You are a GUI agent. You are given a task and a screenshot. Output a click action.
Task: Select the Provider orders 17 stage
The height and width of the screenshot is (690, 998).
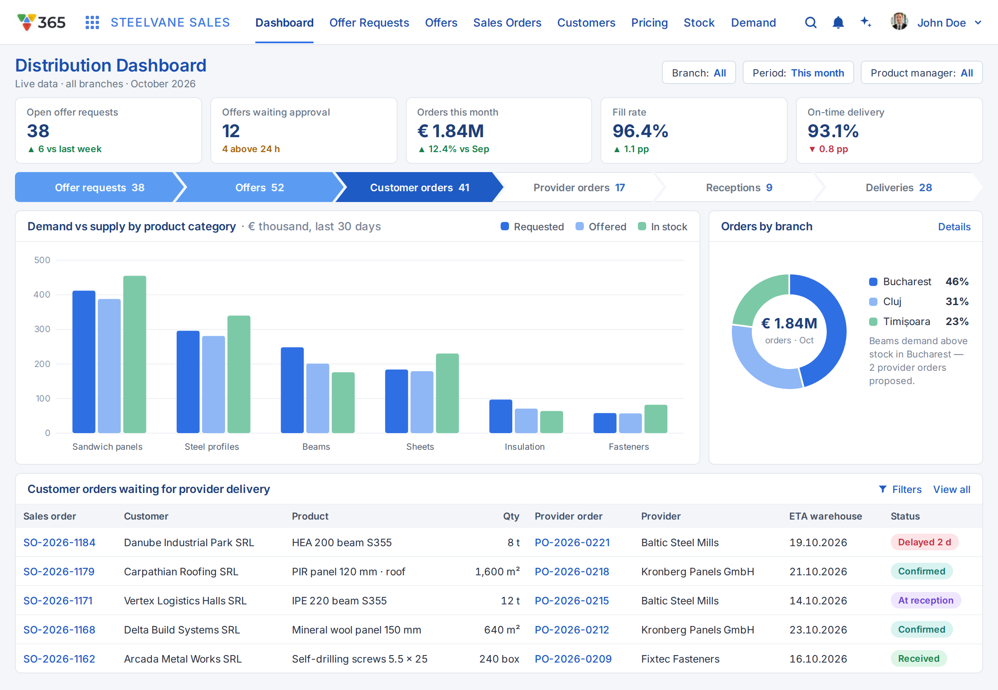pyautogui.click(x=579, y=187)
